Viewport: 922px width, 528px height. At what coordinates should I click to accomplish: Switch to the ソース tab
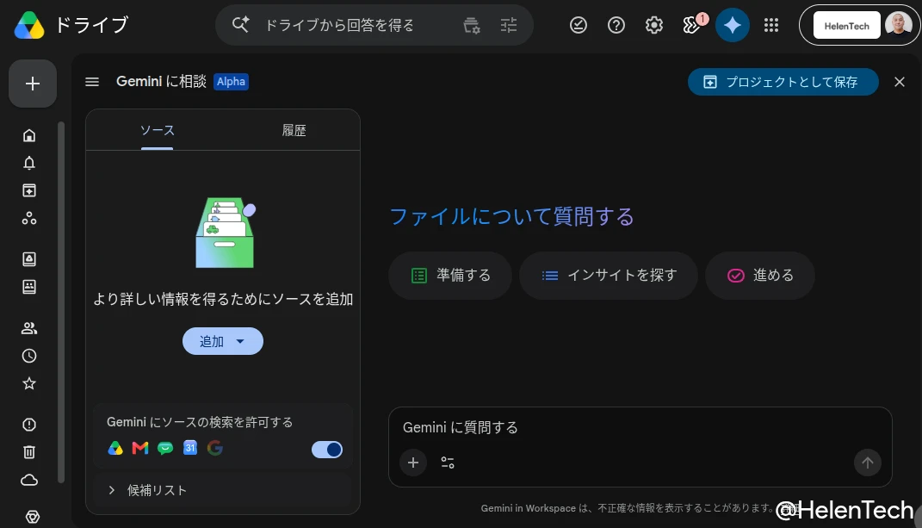[157, 130]
